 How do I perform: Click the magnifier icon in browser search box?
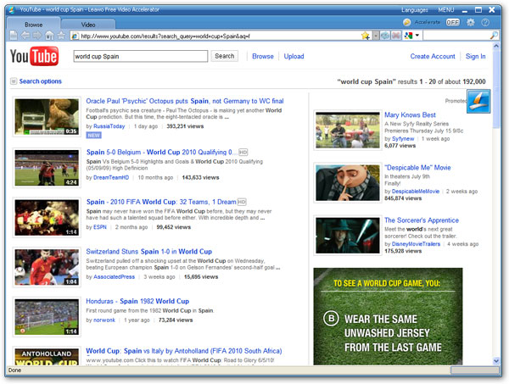pos(494,36)
